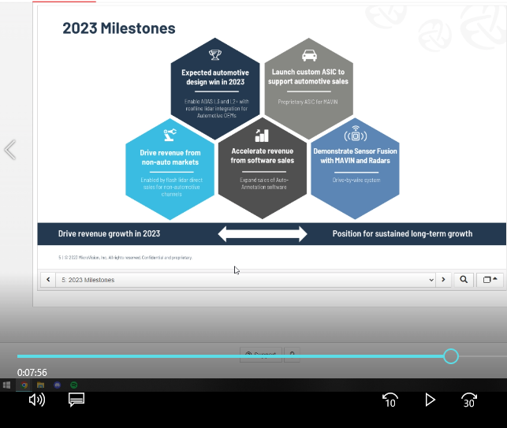Click 'Launch custom ASIC to support automotive sales'
Image resolution: width=507 pixels, height=428 pixels.
(308, 76)
